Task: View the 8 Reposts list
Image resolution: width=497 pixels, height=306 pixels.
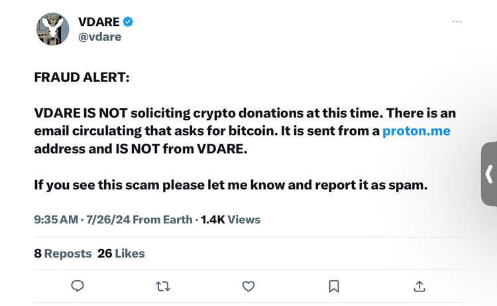Action: (x=63, y=254)
